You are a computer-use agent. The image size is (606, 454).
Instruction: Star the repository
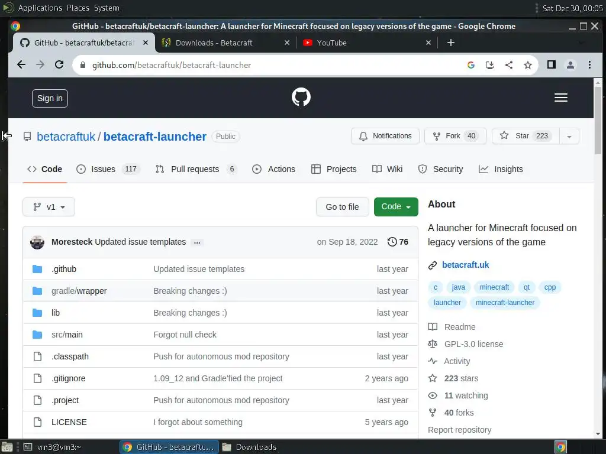pyautogui.click(x=526, y=136)
